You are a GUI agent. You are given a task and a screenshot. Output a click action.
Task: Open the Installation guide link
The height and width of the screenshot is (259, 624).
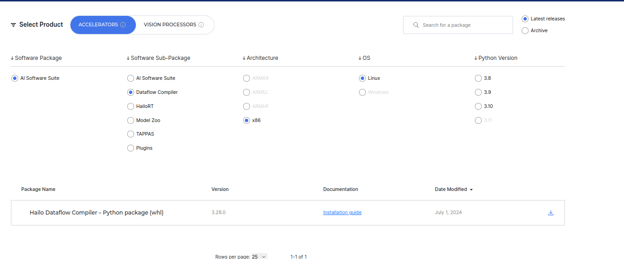[x=342, y=212]
